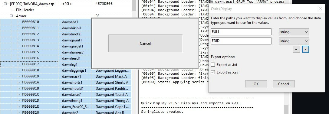Select record FE000814 dawngorget1
The width and height of the screenshot is (329, 114).
tap(46, 46)
